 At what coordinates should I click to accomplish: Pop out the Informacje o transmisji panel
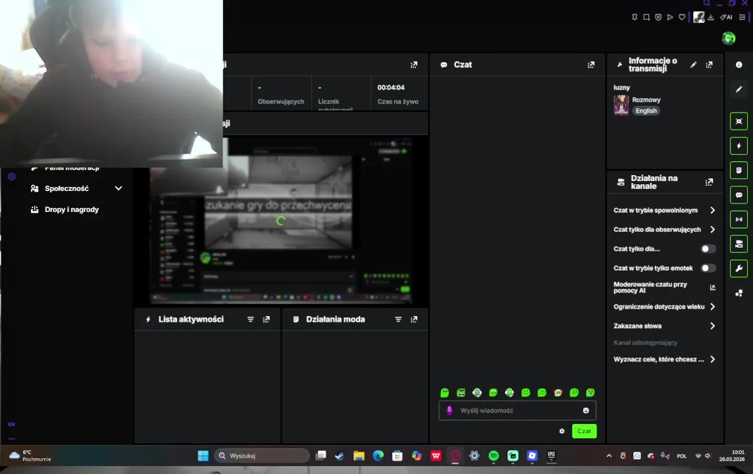click(710, 65)
